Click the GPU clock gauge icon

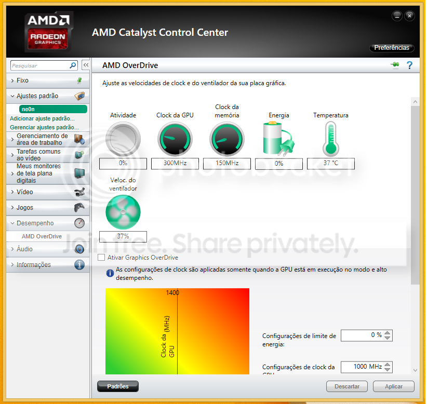pyautogui.click(x=175, y=139)
